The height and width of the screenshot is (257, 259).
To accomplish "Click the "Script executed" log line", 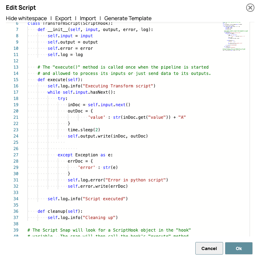I will click(88, 199).
